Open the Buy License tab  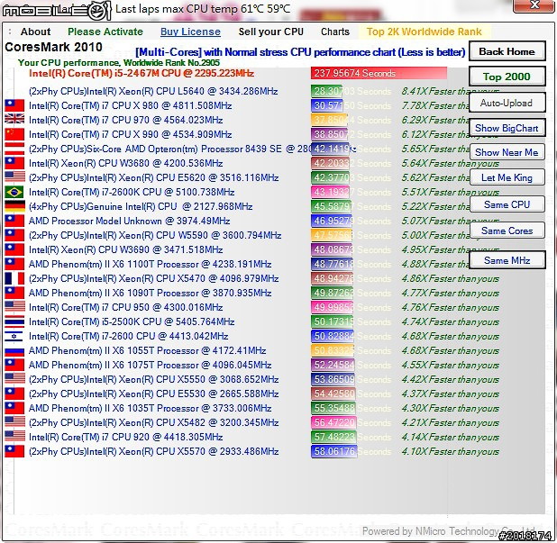point(190,32)
